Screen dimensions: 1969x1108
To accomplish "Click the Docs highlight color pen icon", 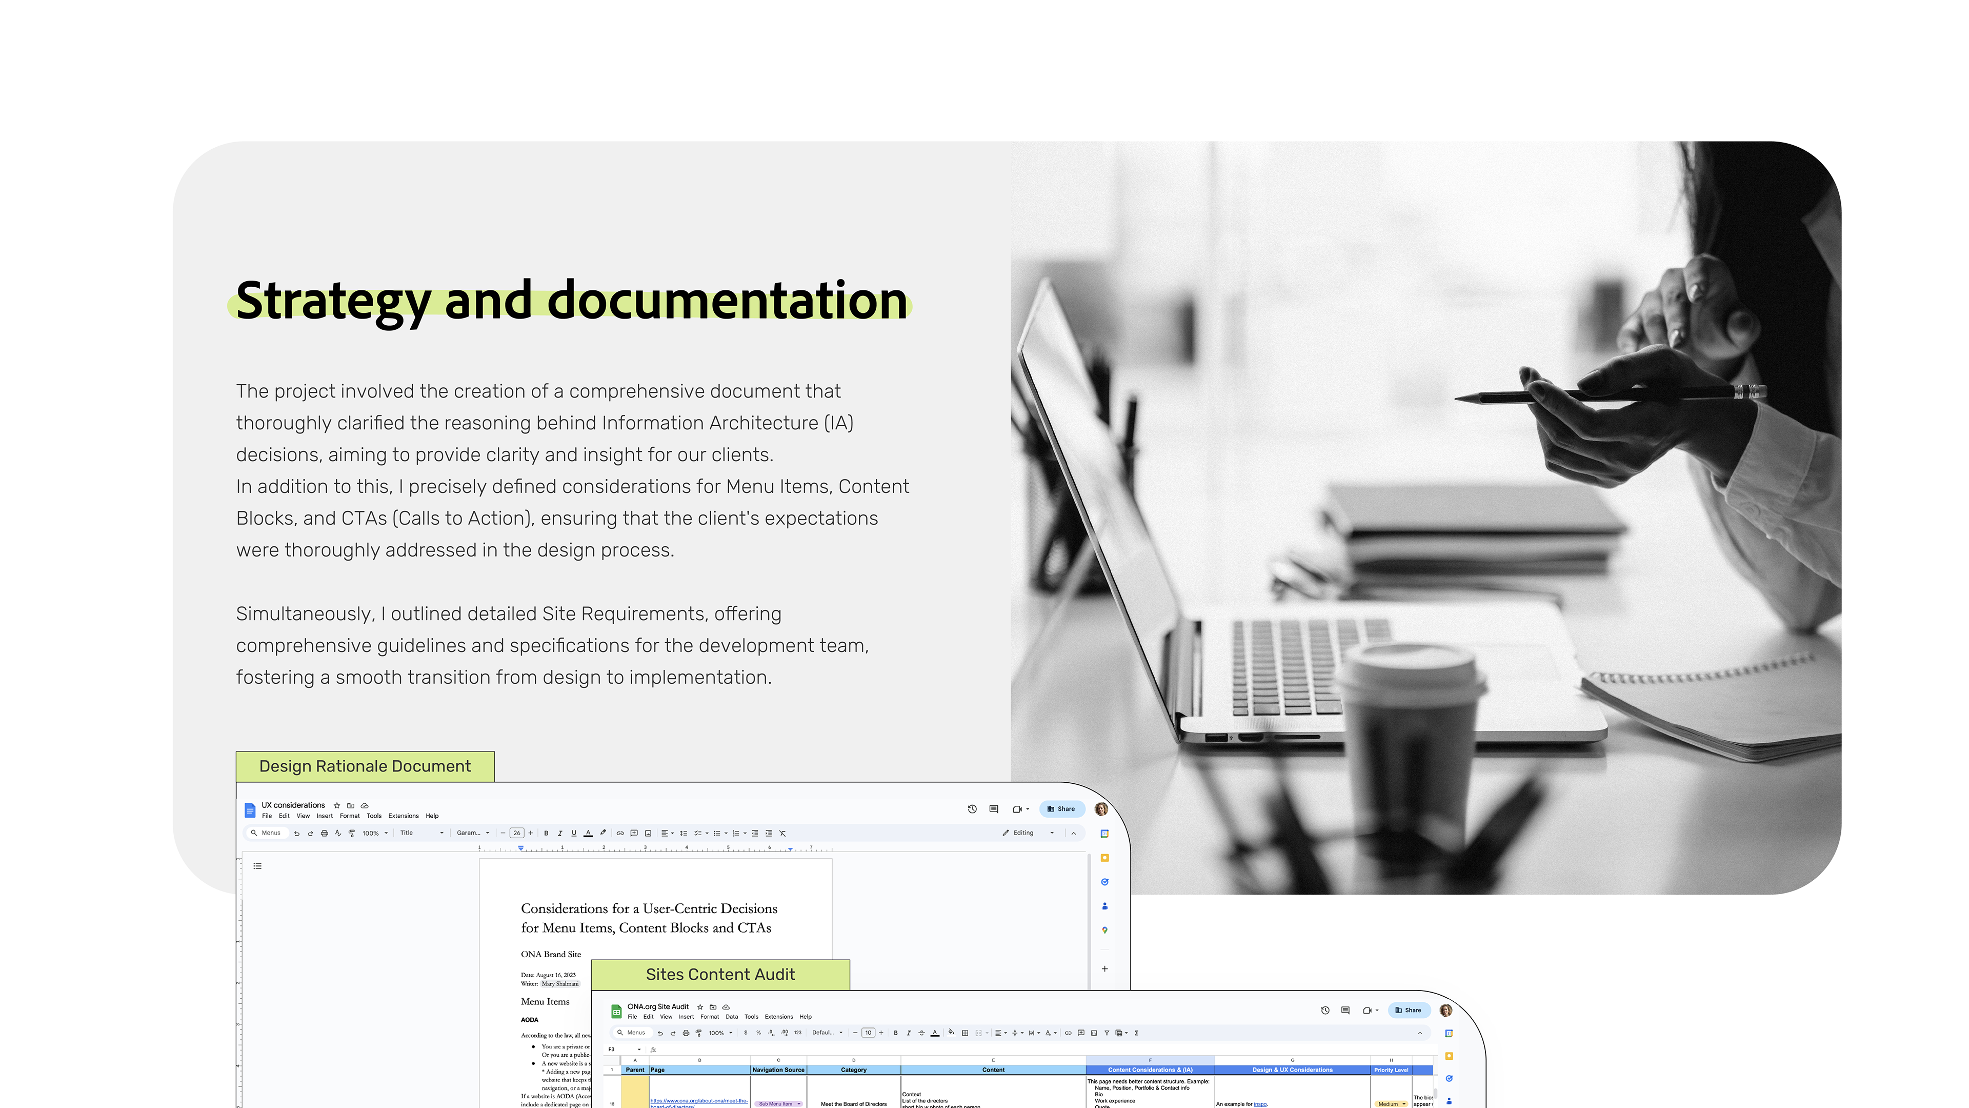I will [602, 833].
